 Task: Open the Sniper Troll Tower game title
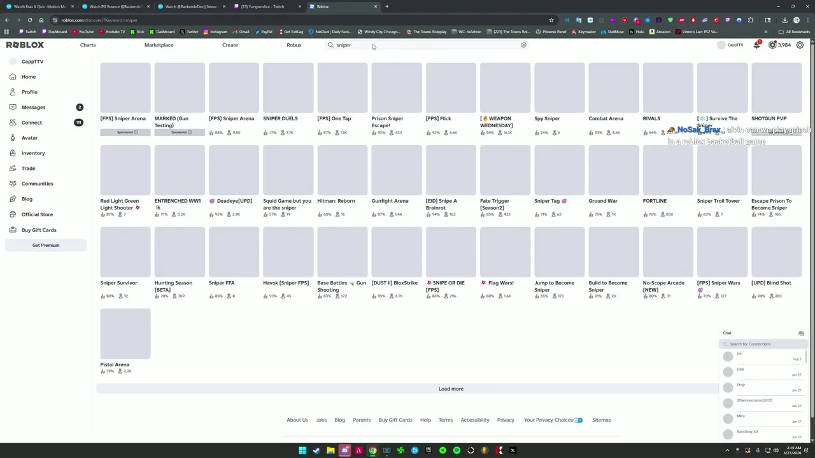(718, 201)
